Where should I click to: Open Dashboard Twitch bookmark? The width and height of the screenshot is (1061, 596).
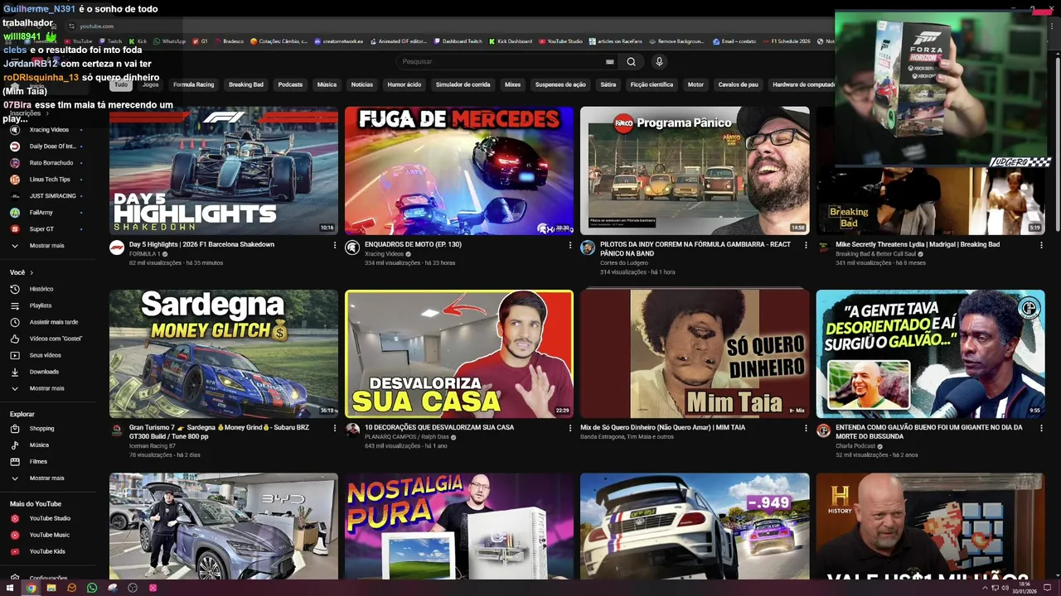click(x=458, y=41)
